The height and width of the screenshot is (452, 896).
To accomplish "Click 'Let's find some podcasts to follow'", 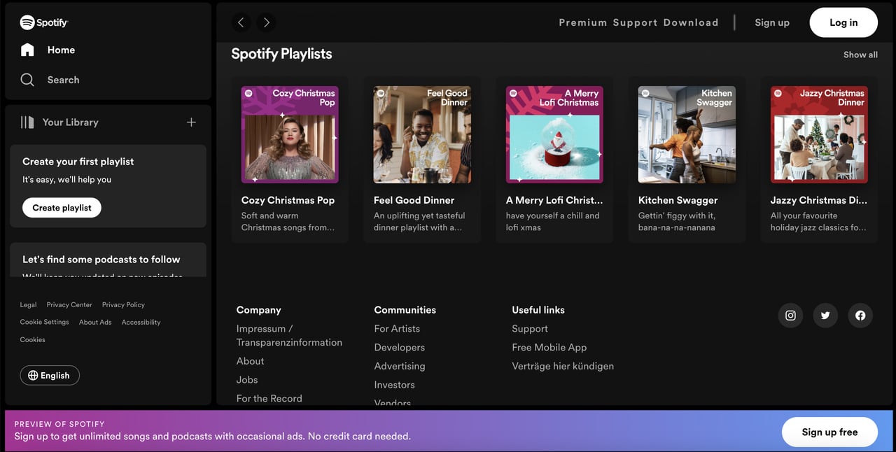I will click(x=101, y=260).
